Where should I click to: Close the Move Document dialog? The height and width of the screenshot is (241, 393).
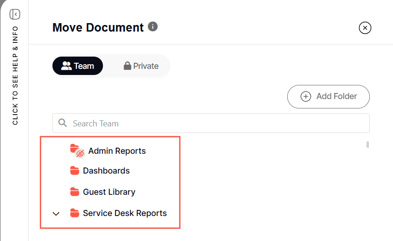(x=365, y=28)
